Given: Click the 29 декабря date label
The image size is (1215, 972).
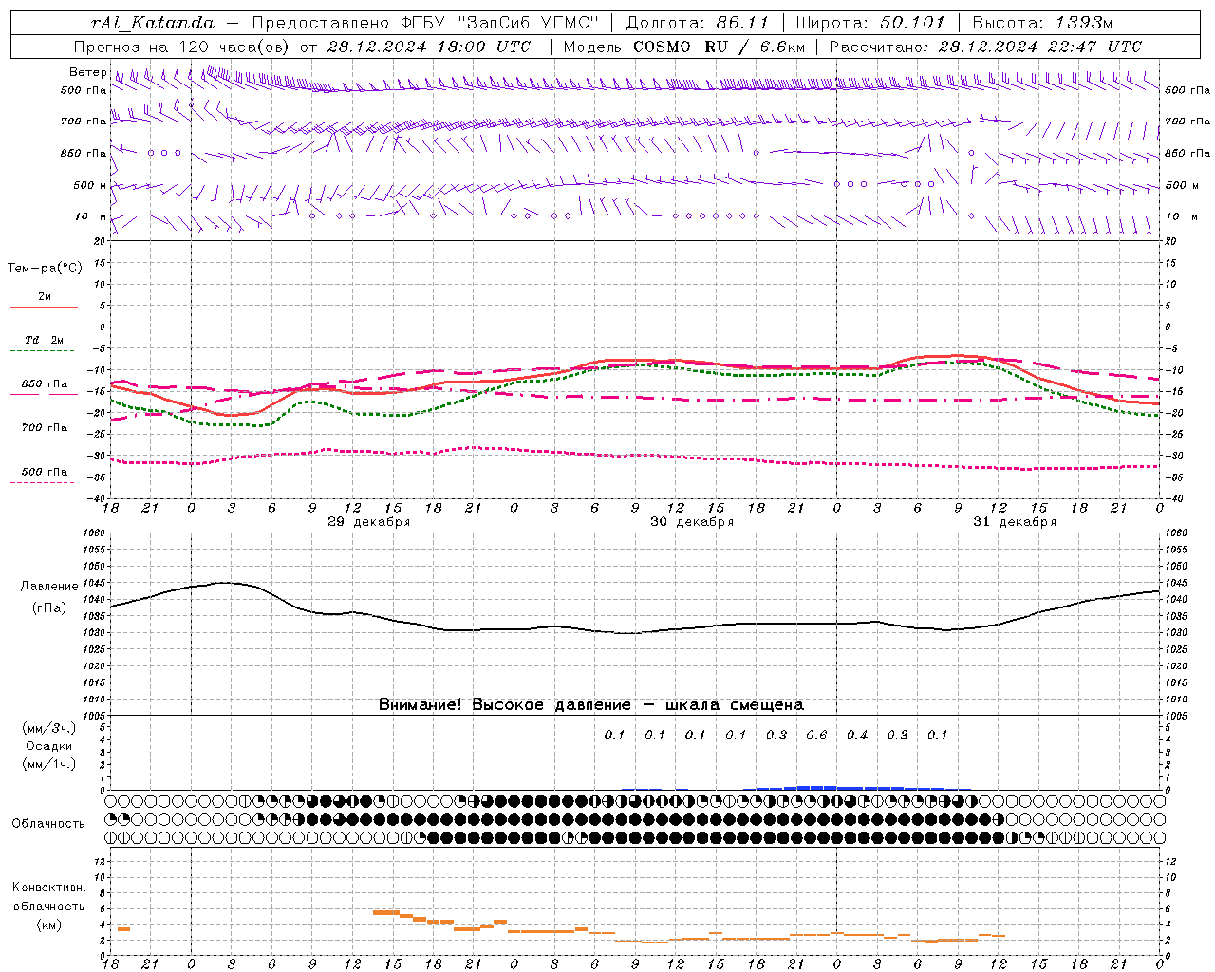Looking at the screenshot, I should (x=369, y=522).
